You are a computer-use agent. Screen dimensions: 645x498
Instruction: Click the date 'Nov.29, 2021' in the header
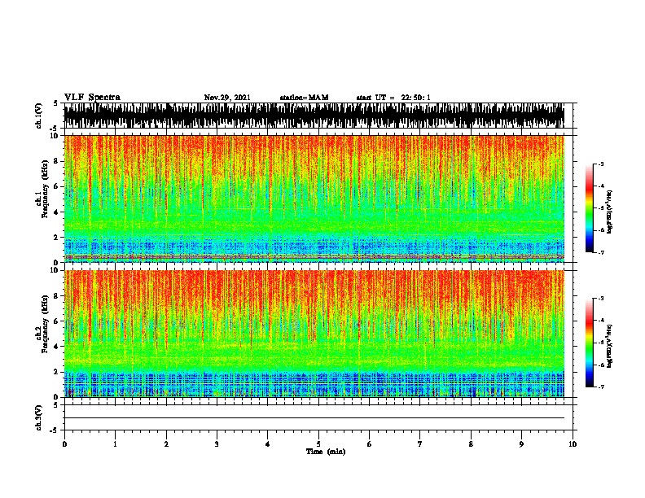pos(227,98)
